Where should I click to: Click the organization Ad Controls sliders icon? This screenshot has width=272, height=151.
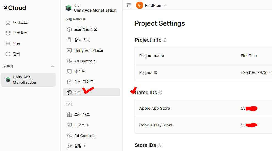point(69,136)
